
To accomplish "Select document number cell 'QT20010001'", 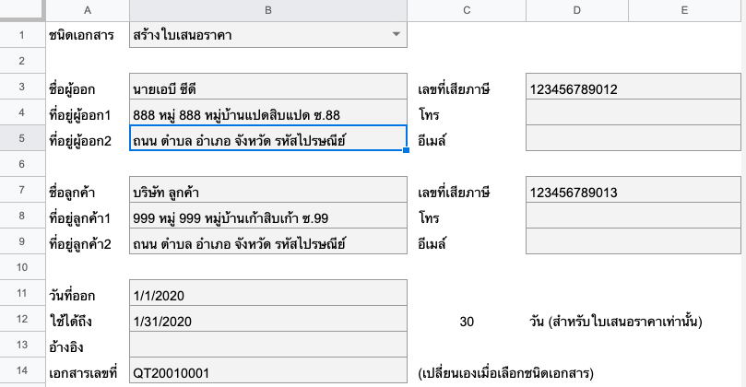I will (268, 370).
